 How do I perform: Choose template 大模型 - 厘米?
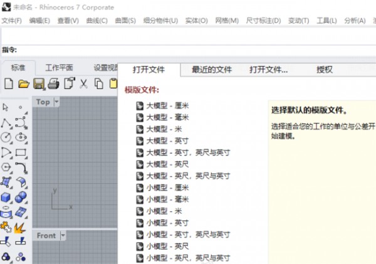tap(162, 105)
